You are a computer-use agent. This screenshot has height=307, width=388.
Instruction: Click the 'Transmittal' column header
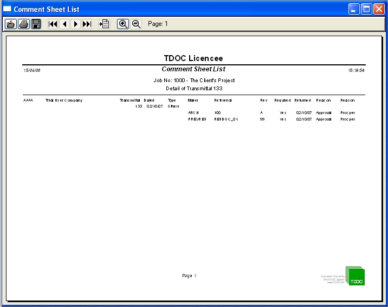pyautogui.click(x=130, y=100)
